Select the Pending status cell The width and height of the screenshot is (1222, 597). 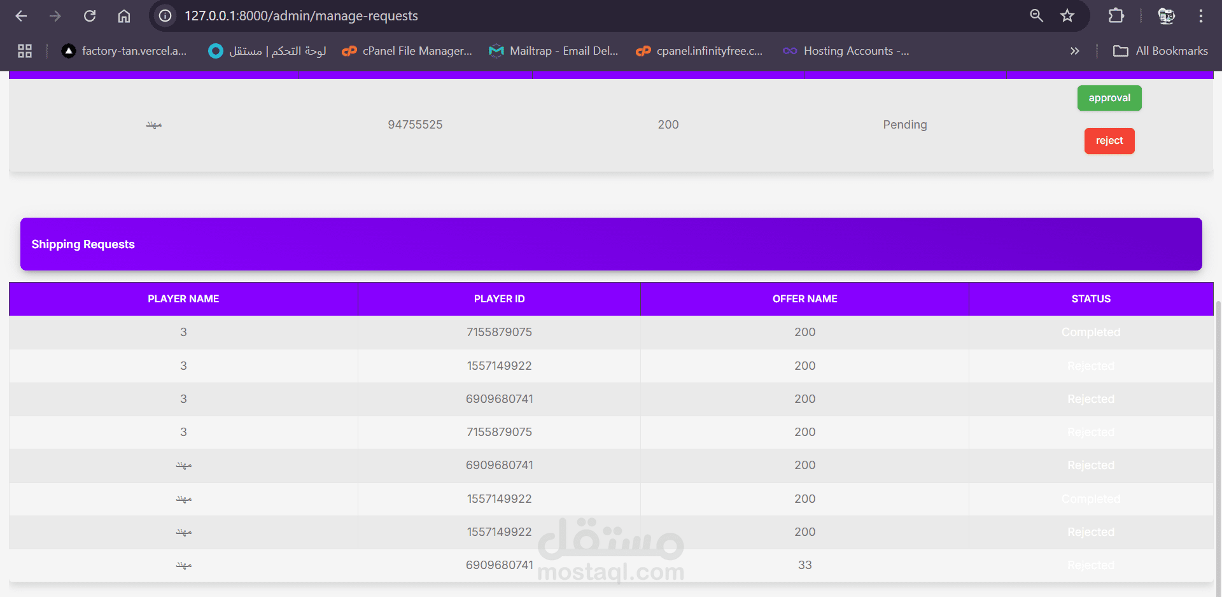click(905, 125)
